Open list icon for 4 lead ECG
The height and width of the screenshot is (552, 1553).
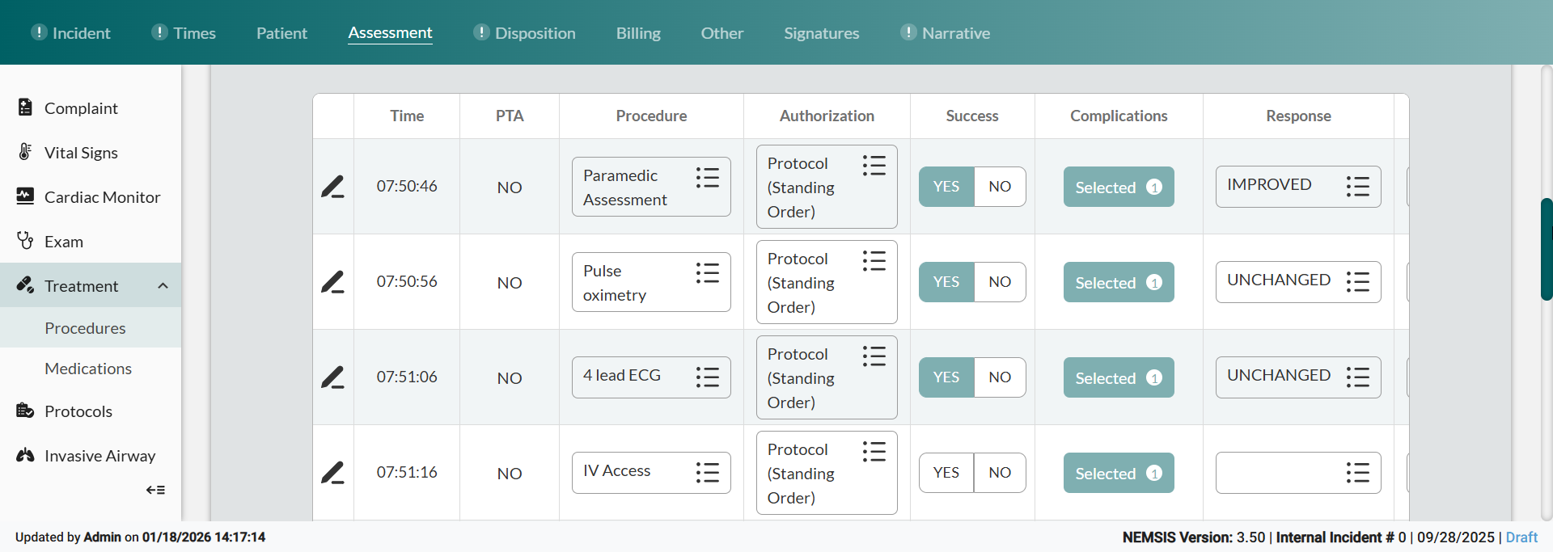(x=708, y=377)
